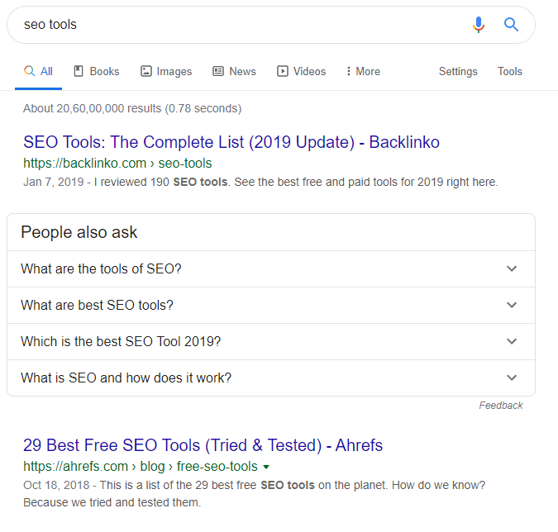Screen dimensions: 558x532
Task: Expand "What are best SEO tools?" question
Action: point(512,305)
